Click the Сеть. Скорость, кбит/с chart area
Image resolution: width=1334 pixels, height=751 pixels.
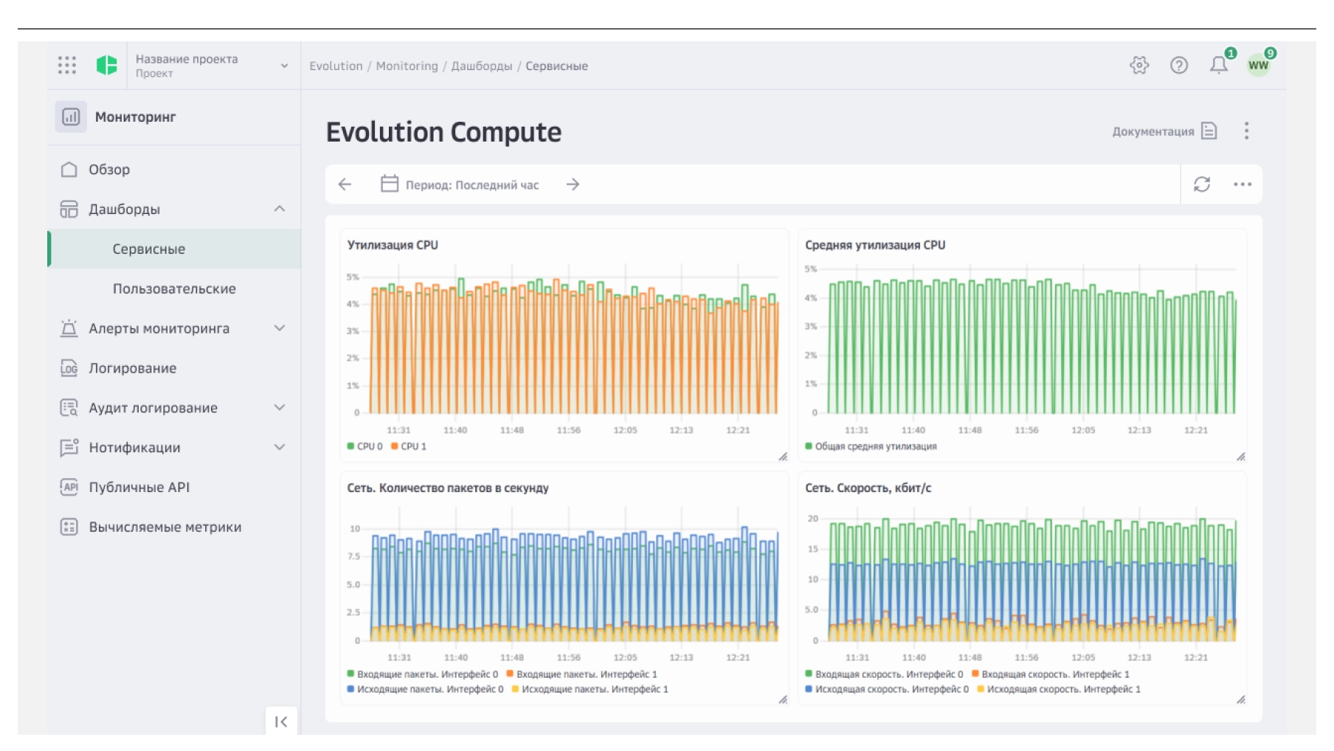coord(1023,581)
